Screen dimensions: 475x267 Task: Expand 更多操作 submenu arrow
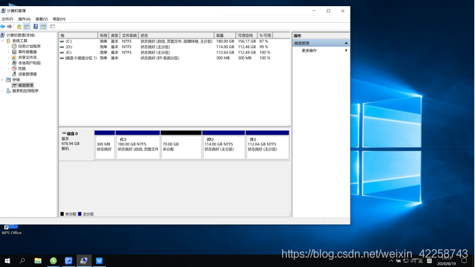click(x=346, y=51)
